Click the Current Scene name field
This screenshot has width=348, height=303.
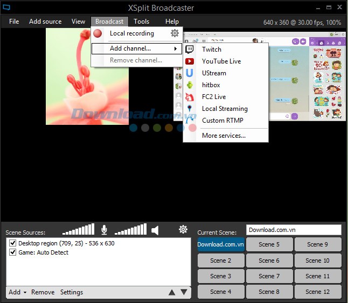point(294,230)
